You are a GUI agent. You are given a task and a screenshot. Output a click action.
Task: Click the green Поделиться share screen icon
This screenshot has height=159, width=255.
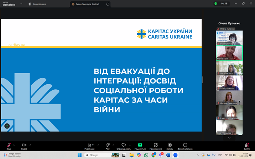[140, 145]
